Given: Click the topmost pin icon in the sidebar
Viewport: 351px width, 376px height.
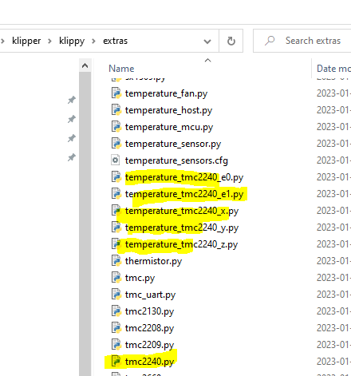Looking at the screenshot, I should 72,100.
